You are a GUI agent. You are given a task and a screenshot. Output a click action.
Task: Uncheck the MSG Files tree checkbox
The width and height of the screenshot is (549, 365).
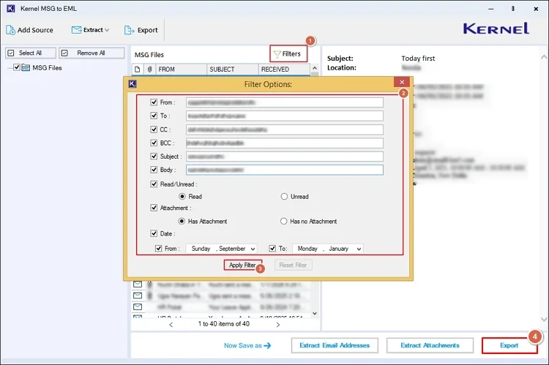[x=16, y=67]
